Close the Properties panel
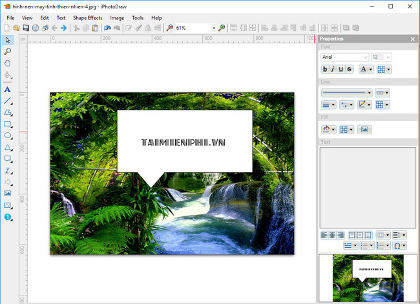 [413, 39]
